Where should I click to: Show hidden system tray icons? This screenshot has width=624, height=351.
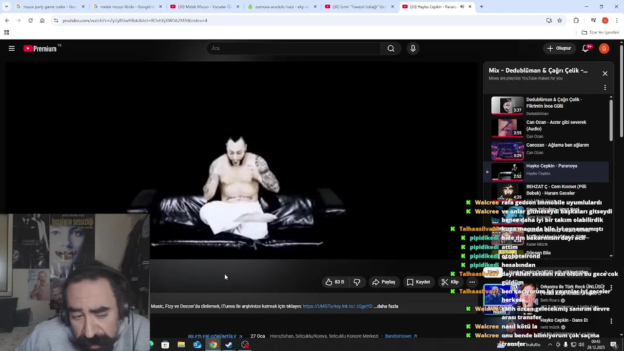[x=550, y=345]
